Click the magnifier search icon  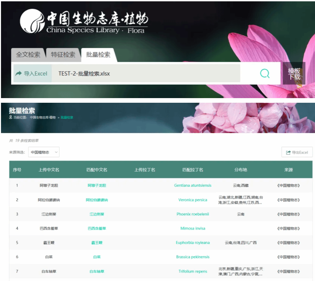(265, 73)
